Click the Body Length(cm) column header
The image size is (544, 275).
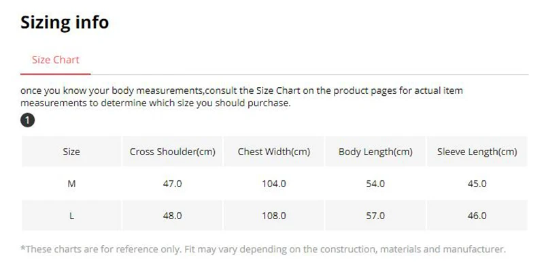coord(375,152)
